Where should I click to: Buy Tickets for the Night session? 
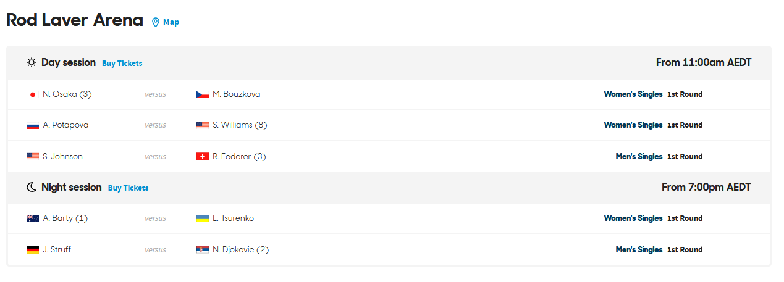tap(129, 188)
